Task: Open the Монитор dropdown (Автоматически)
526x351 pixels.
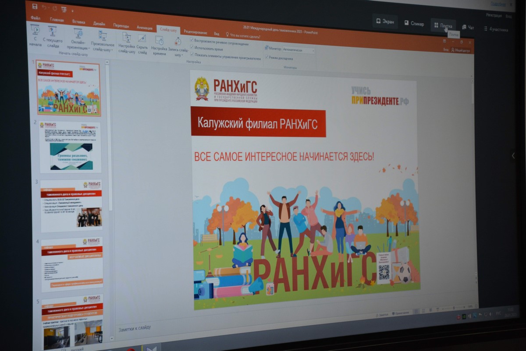Action: coord(299,50)
